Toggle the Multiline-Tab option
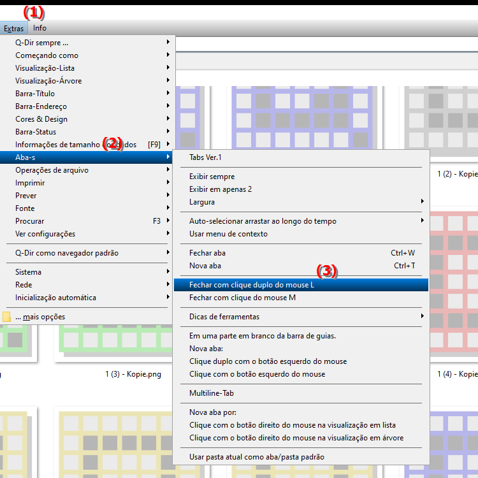478x478 pixels. pos(301,393)
